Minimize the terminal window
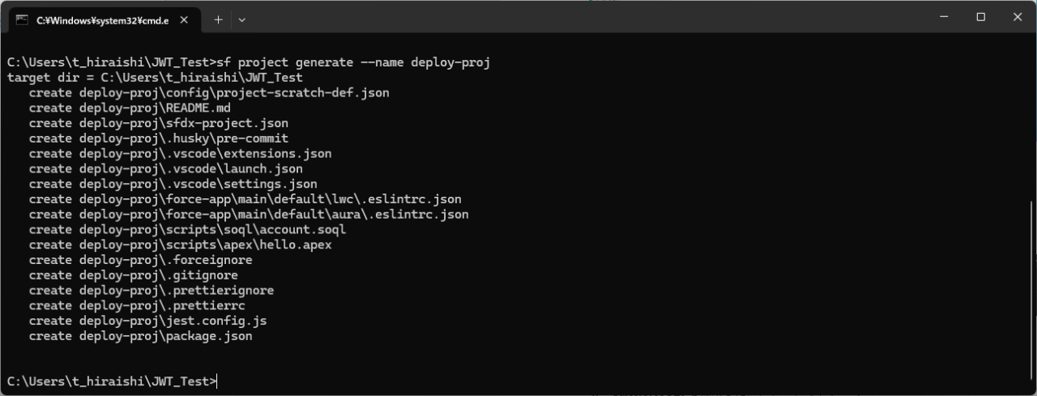The width and height of the screenshot is (1037, 396). coord(943,17)
